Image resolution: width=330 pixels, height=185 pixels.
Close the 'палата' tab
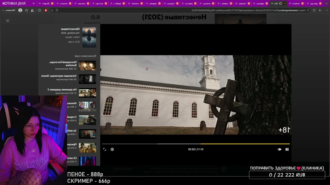point(218,4)
